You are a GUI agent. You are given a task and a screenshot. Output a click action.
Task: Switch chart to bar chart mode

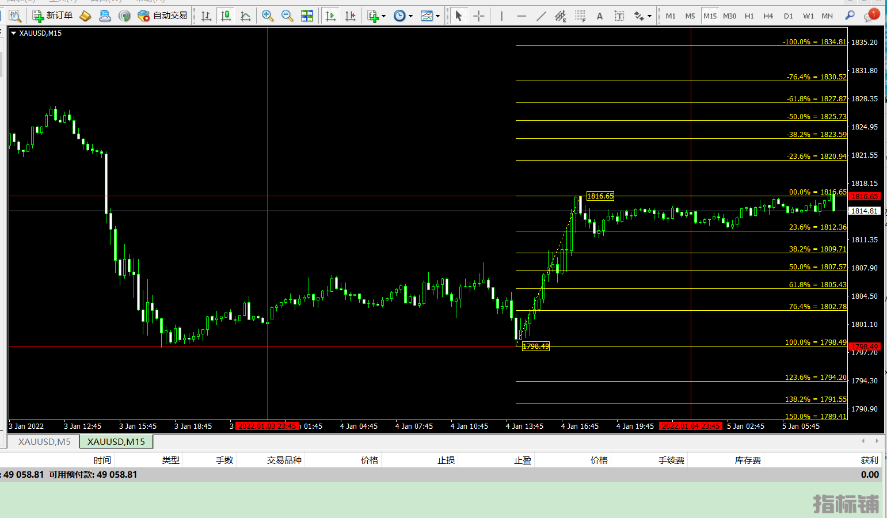pos(206,16)
